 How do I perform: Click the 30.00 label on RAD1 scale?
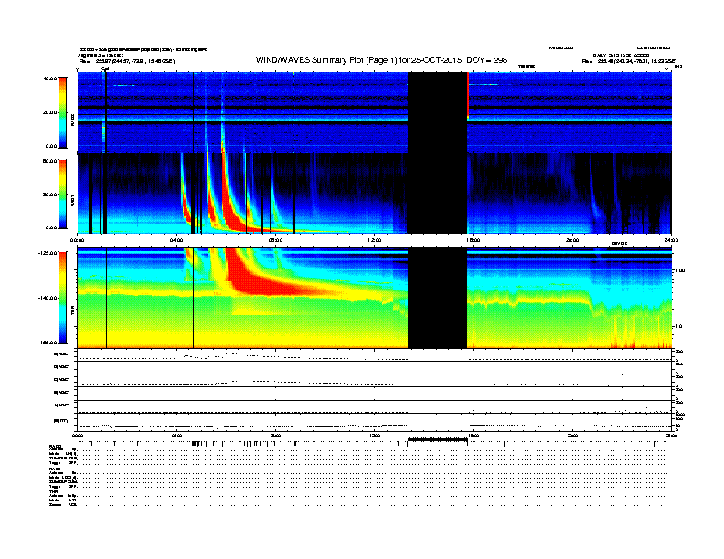pos(50,195)
